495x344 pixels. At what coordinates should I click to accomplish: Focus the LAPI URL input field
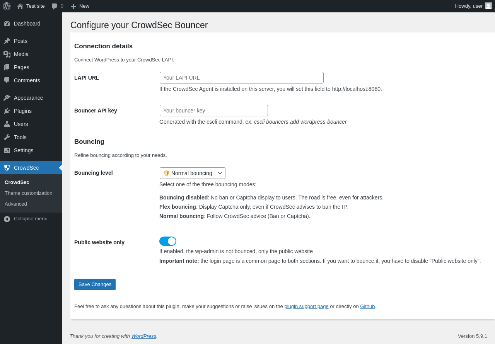242,78
